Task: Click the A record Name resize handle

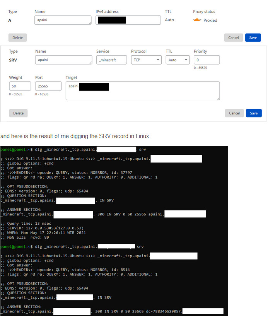Action: point(90,24)
